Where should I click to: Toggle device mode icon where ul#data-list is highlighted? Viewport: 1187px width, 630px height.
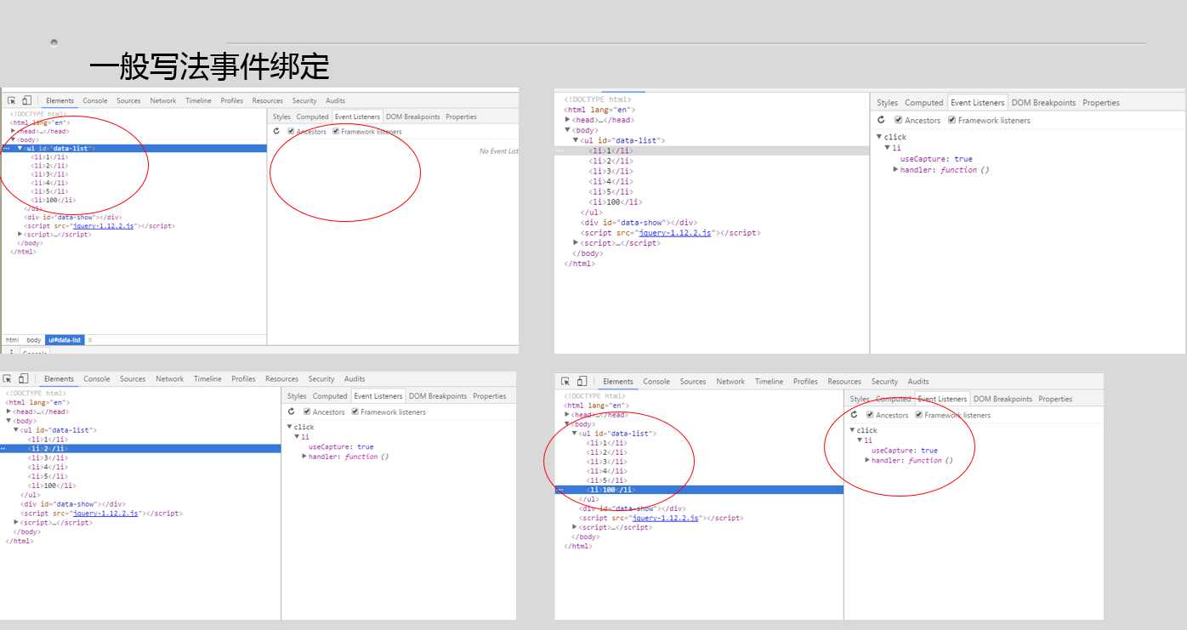pyautogui.click(x=26, y=100)
